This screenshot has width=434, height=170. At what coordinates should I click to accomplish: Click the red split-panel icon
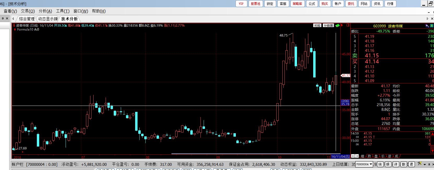click(x=348, y=25)
